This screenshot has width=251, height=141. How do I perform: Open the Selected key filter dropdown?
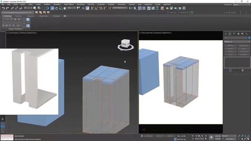(229, 136)
